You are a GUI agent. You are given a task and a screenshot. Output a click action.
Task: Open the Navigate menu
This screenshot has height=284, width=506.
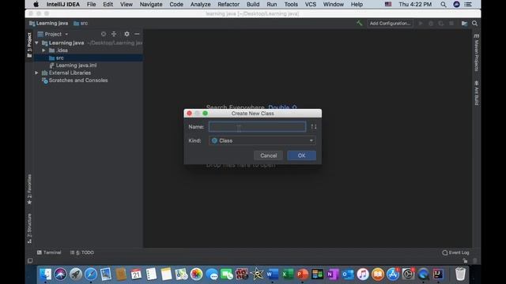(x=151, y=5)
